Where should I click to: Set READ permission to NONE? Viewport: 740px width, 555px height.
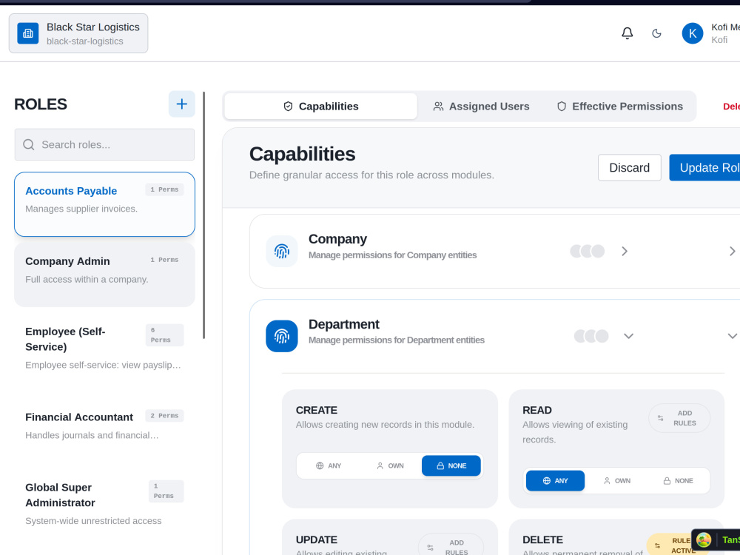(678, 481)
